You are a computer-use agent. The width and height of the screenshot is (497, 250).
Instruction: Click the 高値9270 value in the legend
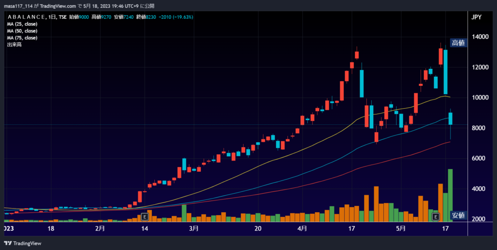click(x=101, y=17)
